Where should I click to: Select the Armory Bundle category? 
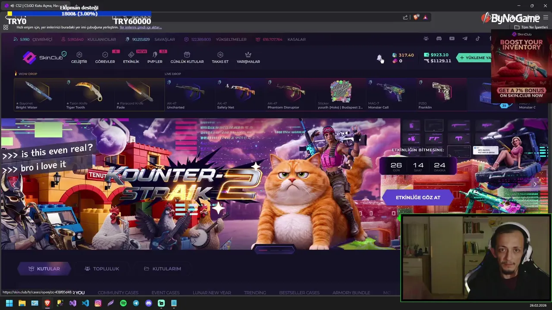[351, 293]
